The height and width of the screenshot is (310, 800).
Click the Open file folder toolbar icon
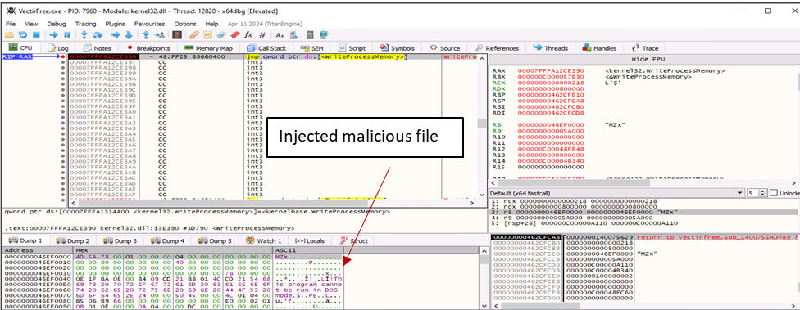[9, 35]
